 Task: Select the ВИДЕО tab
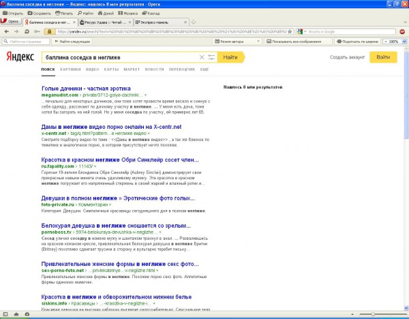coord(92,70)
